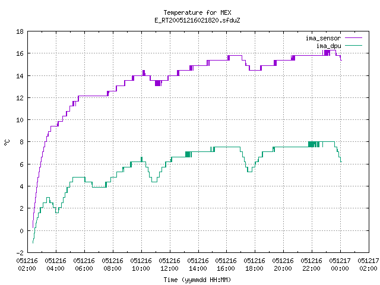
Task: Click the x-axis tick 051216 08:00
Action: click(x=112, y=264)
